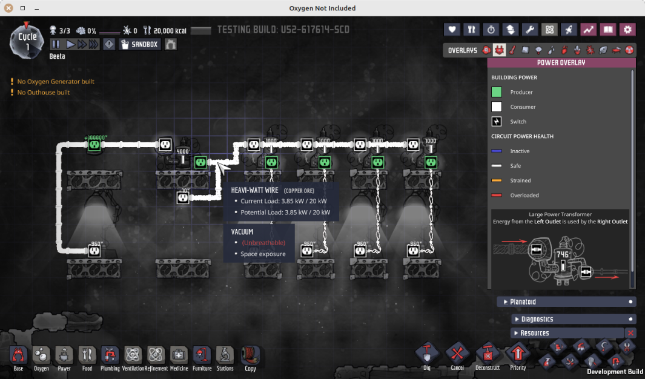Open the Options gear menu
Screen dimensions: 645x379
(627, 30)
